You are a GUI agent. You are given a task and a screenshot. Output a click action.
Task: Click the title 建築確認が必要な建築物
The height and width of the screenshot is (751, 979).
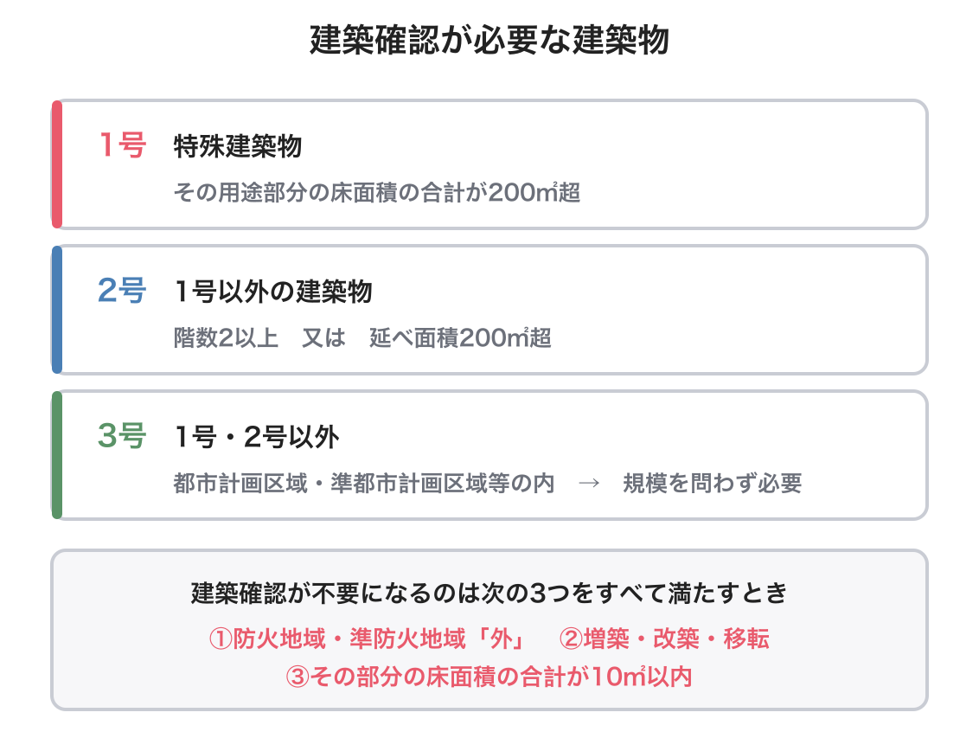coord(489,40)
